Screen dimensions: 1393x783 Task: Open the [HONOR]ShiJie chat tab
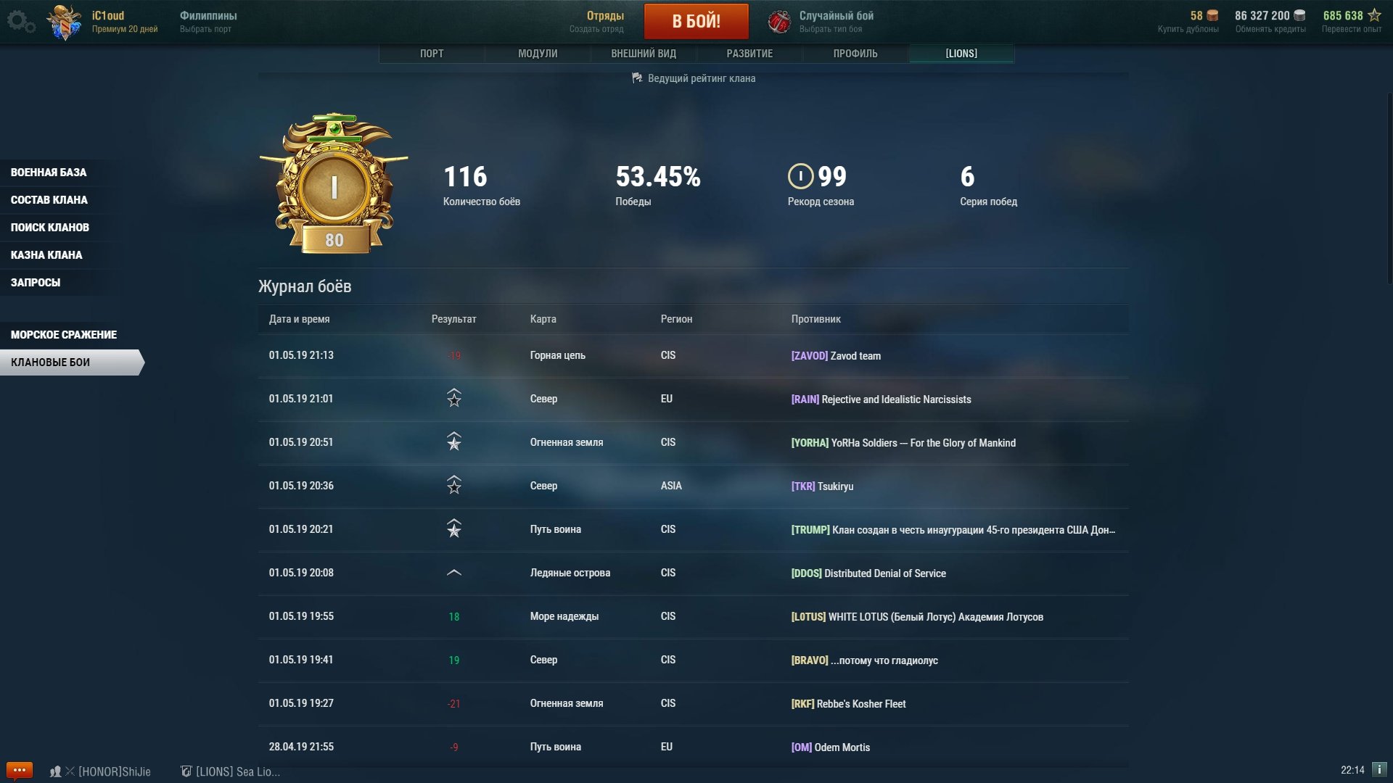click(100, 771)
